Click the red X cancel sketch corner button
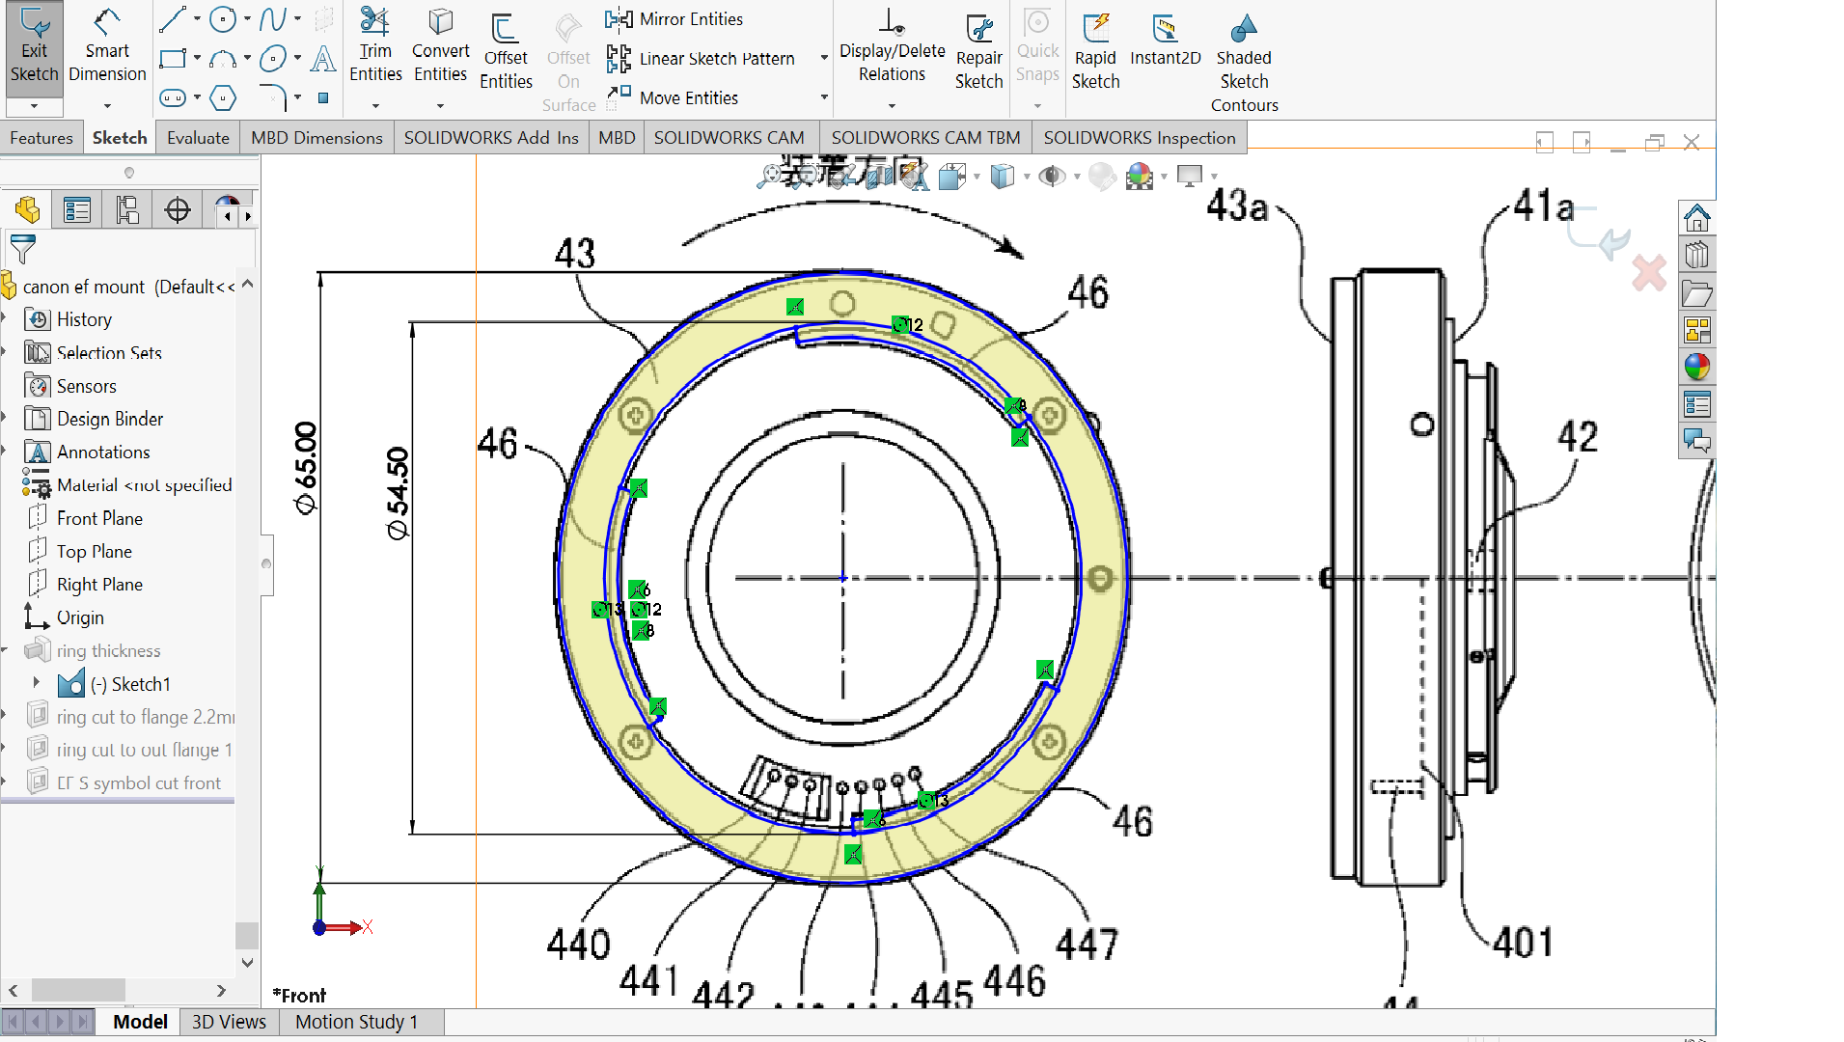The image size is (1844, 1042). (x=1649, y=273)
